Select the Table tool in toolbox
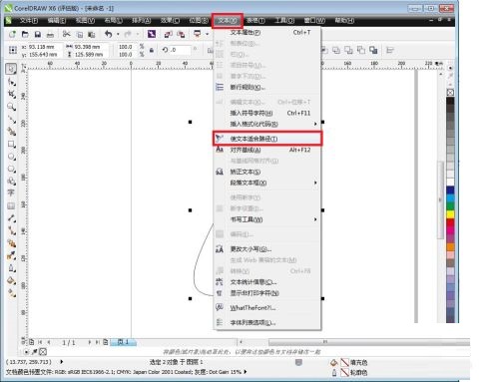 tap(11, 205)
